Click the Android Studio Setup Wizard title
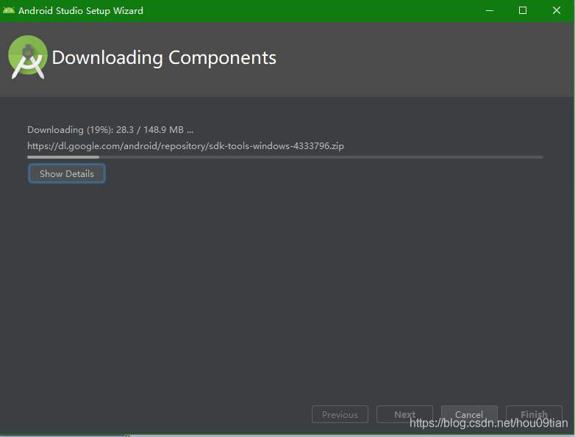575x437 pixels. pyautogui.click(x=81, y=10)
